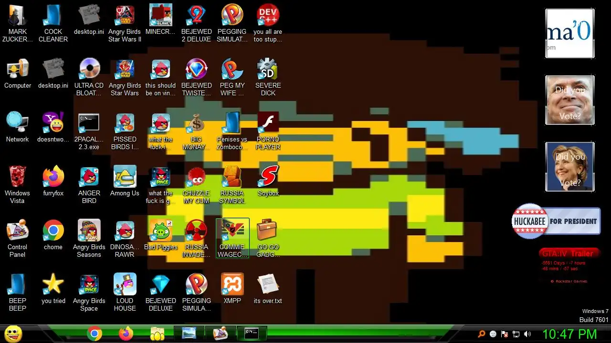
Task: Open the network tray icon
Action: (516, 334)
